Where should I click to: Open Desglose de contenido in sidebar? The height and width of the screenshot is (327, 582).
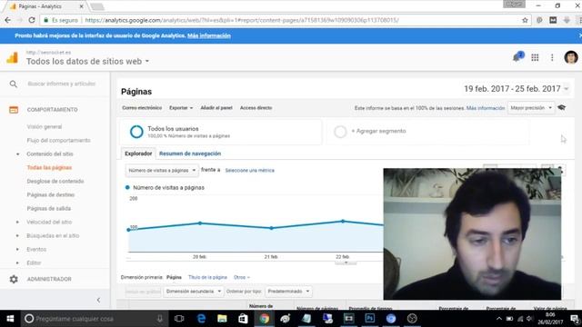[55, 182]
